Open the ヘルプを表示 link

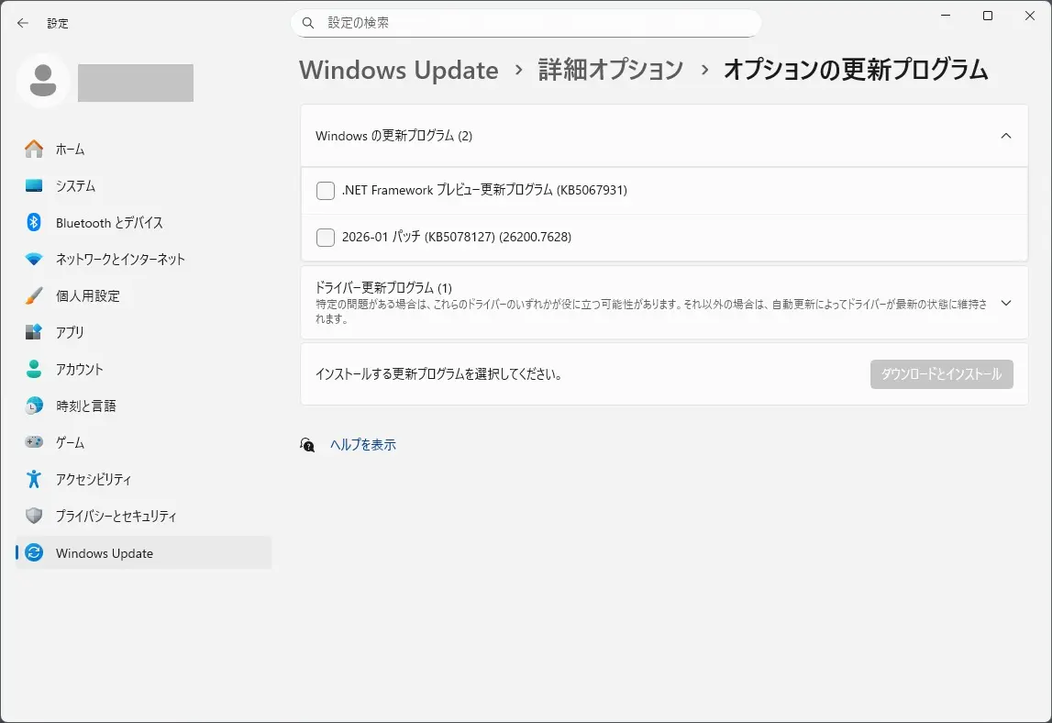[361, 444]
